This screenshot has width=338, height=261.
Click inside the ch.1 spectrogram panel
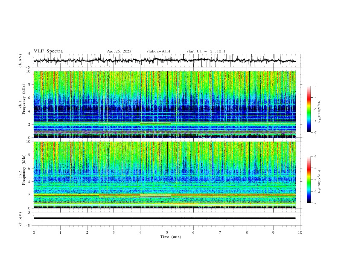[x=164, y=104]
